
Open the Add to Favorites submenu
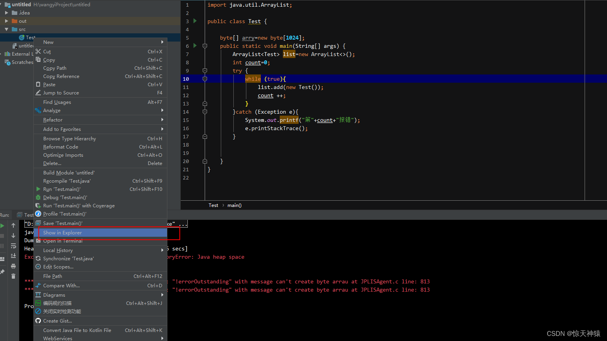coord(100,129)
